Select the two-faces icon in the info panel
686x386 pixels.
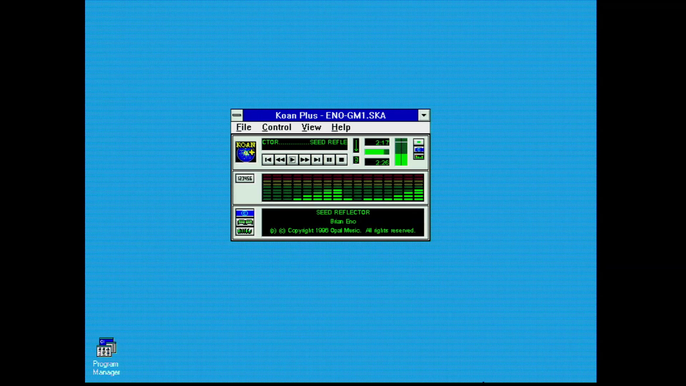click(x=245, y=222)
